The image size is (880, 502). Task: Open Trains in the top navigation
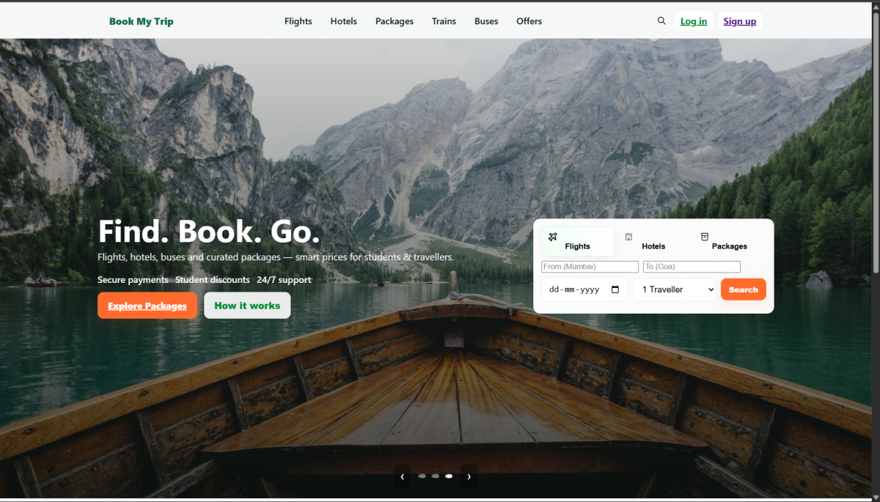444,21
